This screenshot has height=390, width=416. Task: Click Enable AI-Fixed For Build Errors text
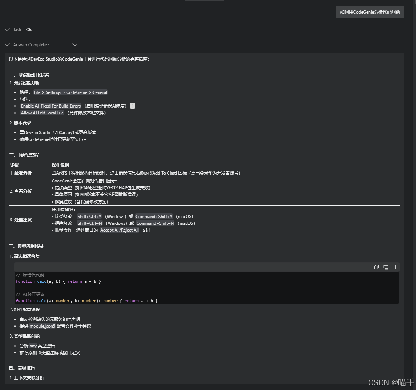tap(51, 106)
